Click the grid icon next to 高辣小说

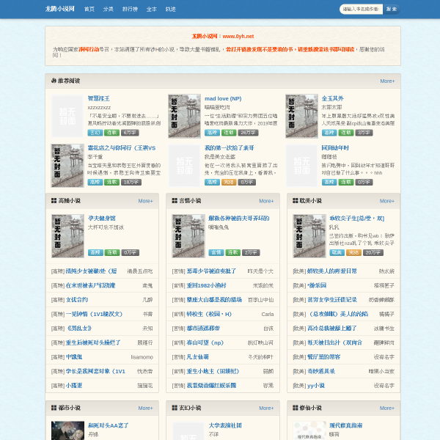pyautogui.click(x=54, y=200)
